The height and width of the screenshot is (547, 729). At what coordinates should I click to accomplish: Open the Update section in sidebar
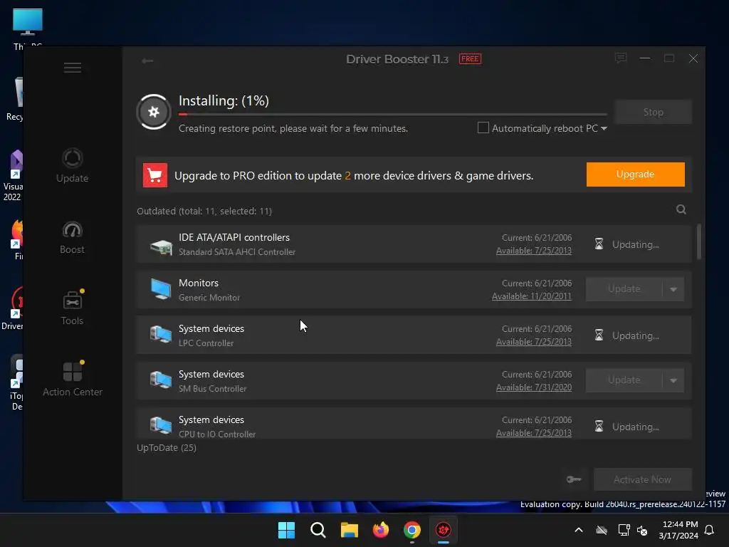click(72, 165)
